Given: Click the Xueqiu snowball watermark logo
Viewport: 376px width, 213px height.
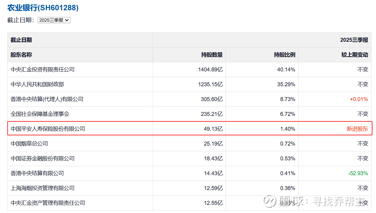Looking at the screenshot, I should pyautogui.click(x=269, y=201).
